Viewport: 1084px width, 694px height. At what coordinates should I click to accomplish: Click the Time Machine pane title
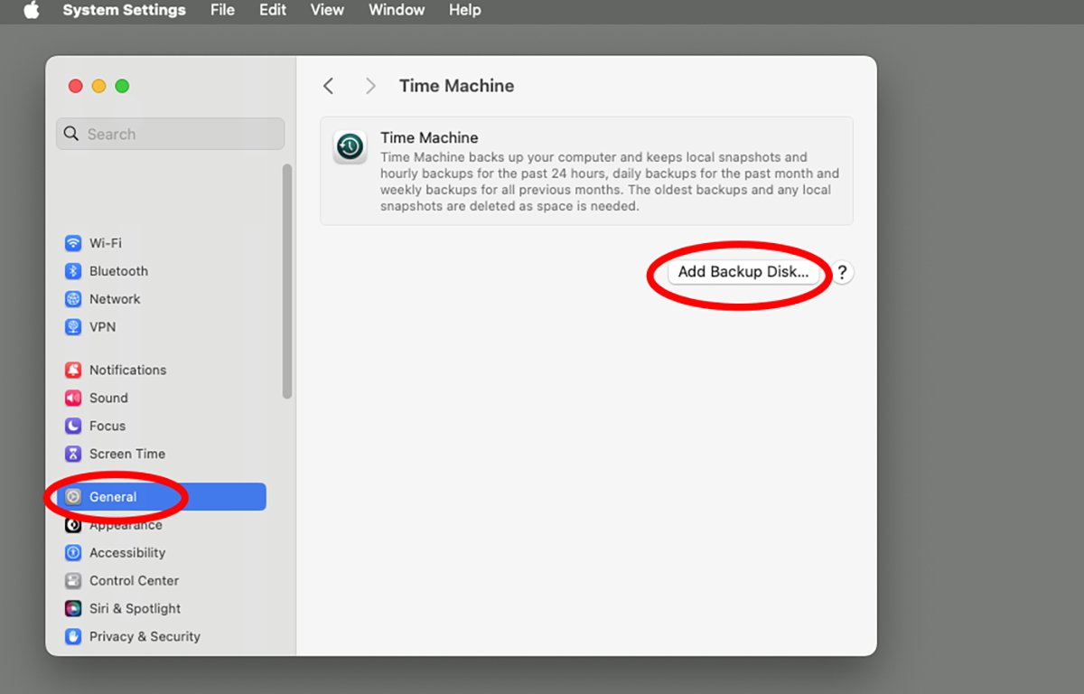pos(457,86)
